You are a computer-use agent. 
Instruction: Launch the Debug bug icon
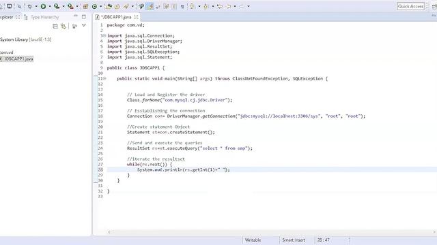pos(30,6)
